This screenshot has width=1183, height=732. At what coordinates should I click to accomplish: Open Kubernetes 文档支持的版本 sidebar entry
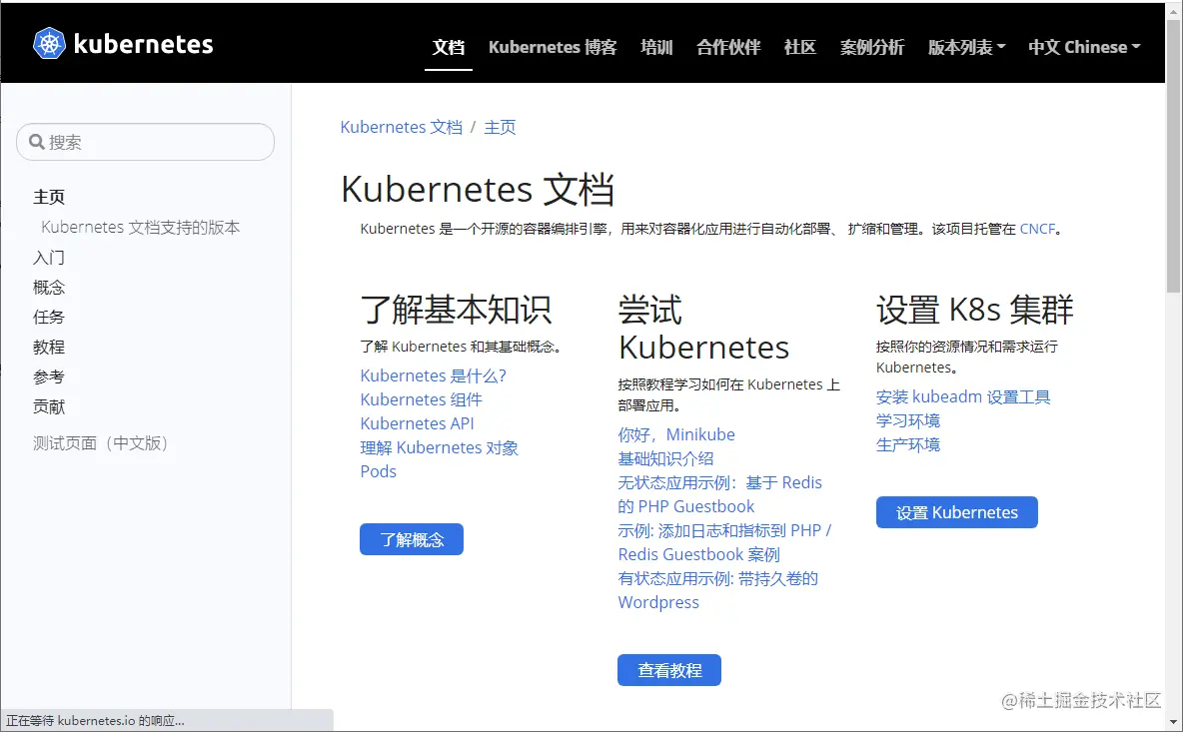click(140, 227)
